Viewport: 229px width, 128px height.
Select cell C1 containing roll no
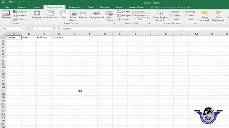pos(44,37)
